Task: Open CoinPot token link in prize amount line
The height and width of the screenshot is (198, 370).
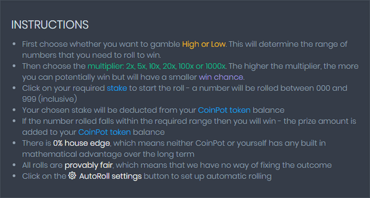Action: point(105,132)
